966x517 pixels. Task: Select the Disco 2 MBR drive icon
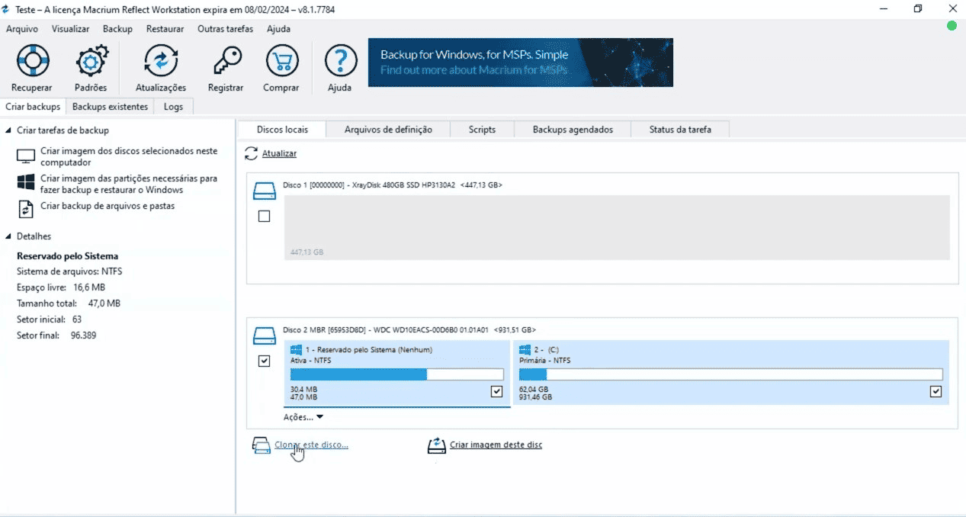tap(264, 335)
